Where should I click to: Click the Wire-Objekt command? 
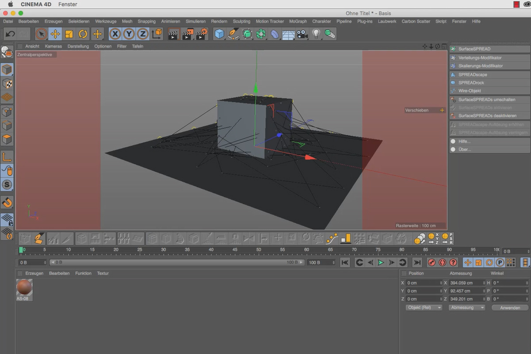tap(490, 91)
